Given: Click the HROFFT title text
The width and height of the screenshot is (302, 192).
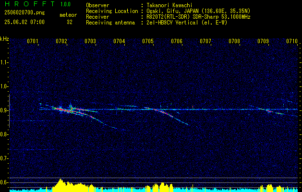Looking at the screenshot, I should pos(30,4).
